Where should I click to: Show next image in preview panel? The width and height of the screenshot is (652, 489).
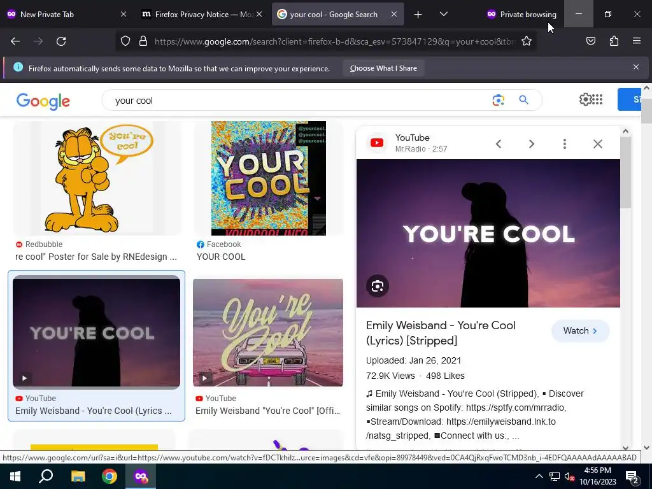pyautogui.click(x=532, y=144)
